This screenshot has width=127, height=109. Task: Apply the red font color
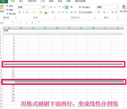coord(46,12)
